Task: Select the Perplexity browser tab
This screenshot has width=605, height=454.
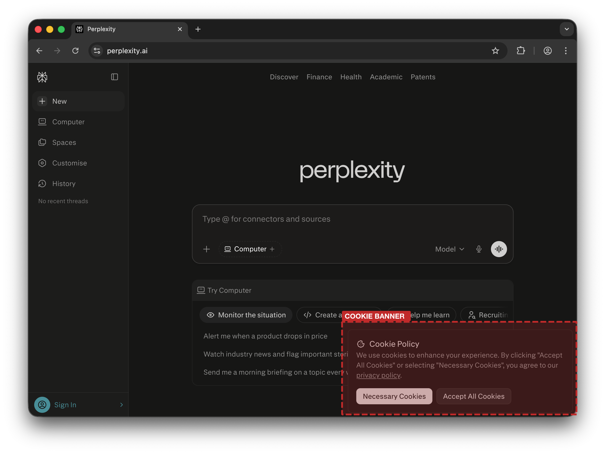Action: tap(130, 29)
